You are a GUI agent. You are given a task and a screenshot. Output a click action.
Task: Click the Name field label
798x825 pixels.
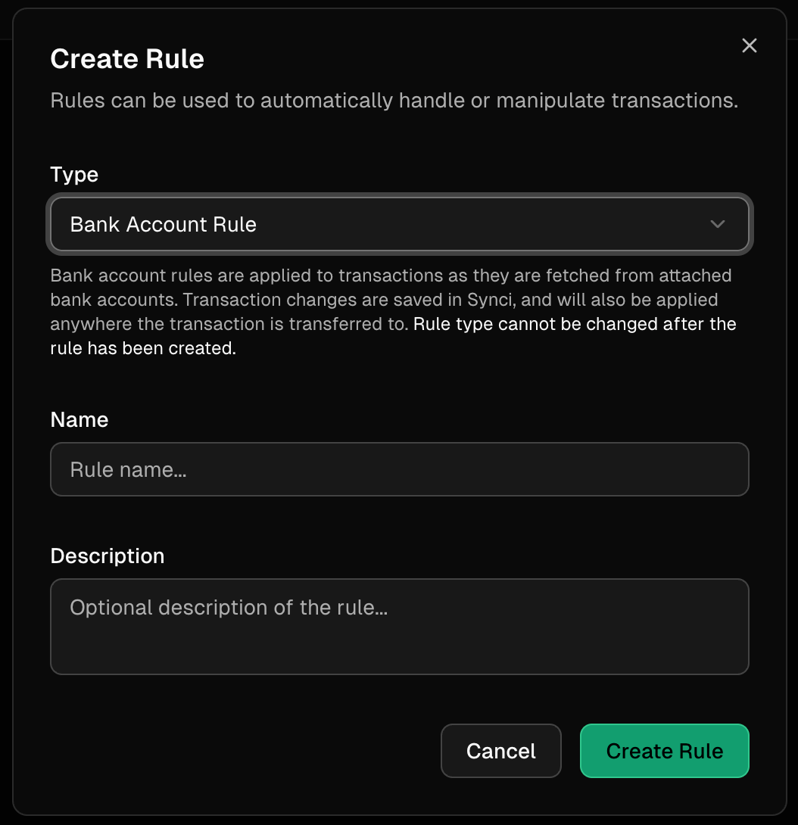coord(79,420)
